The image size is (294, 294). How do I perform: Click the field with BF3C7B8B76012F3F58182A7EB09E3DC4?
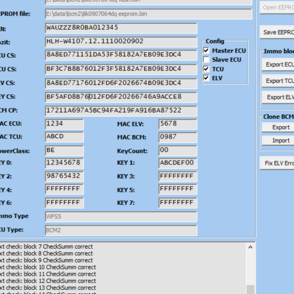coord(121,69)
